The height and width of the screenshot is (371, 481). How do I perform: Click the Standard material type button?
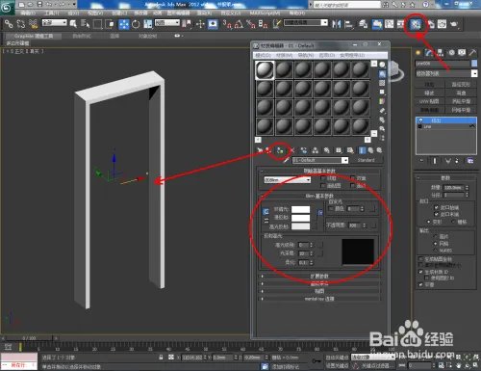coord(367,160)
